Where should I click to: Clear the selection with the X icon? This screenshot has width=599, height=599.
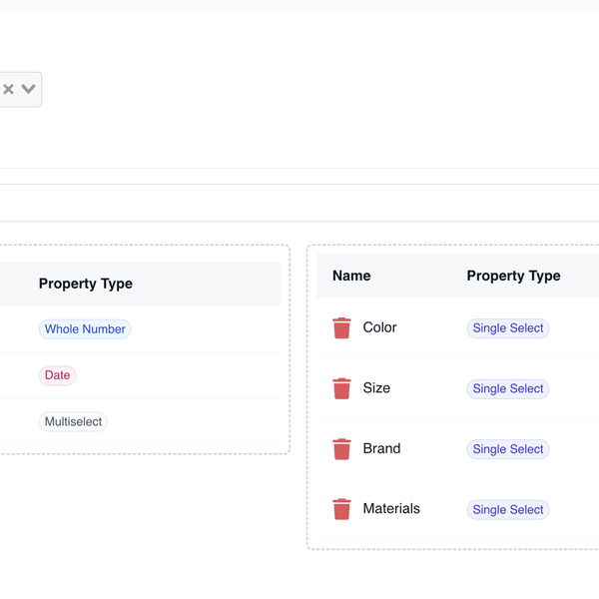click(9, 90)
